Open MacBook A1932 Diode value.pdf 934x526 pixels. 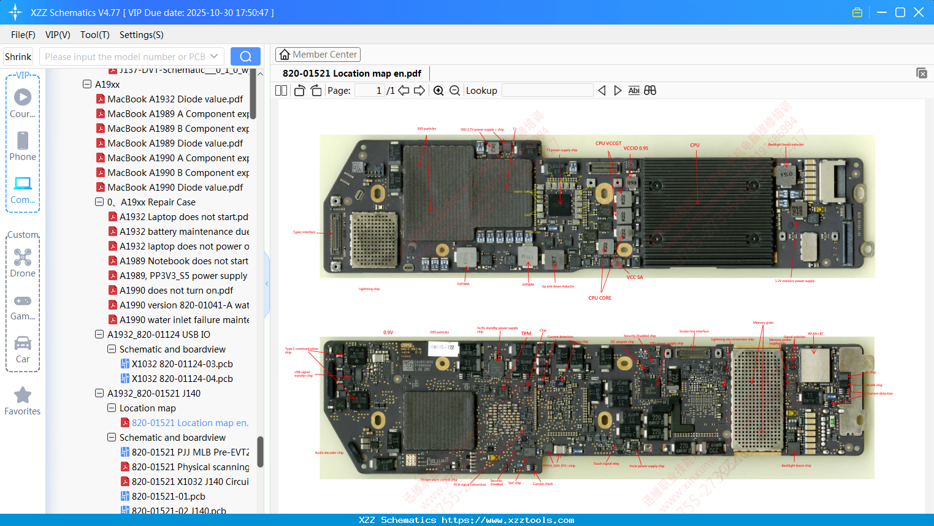click(x=175, y=99)
